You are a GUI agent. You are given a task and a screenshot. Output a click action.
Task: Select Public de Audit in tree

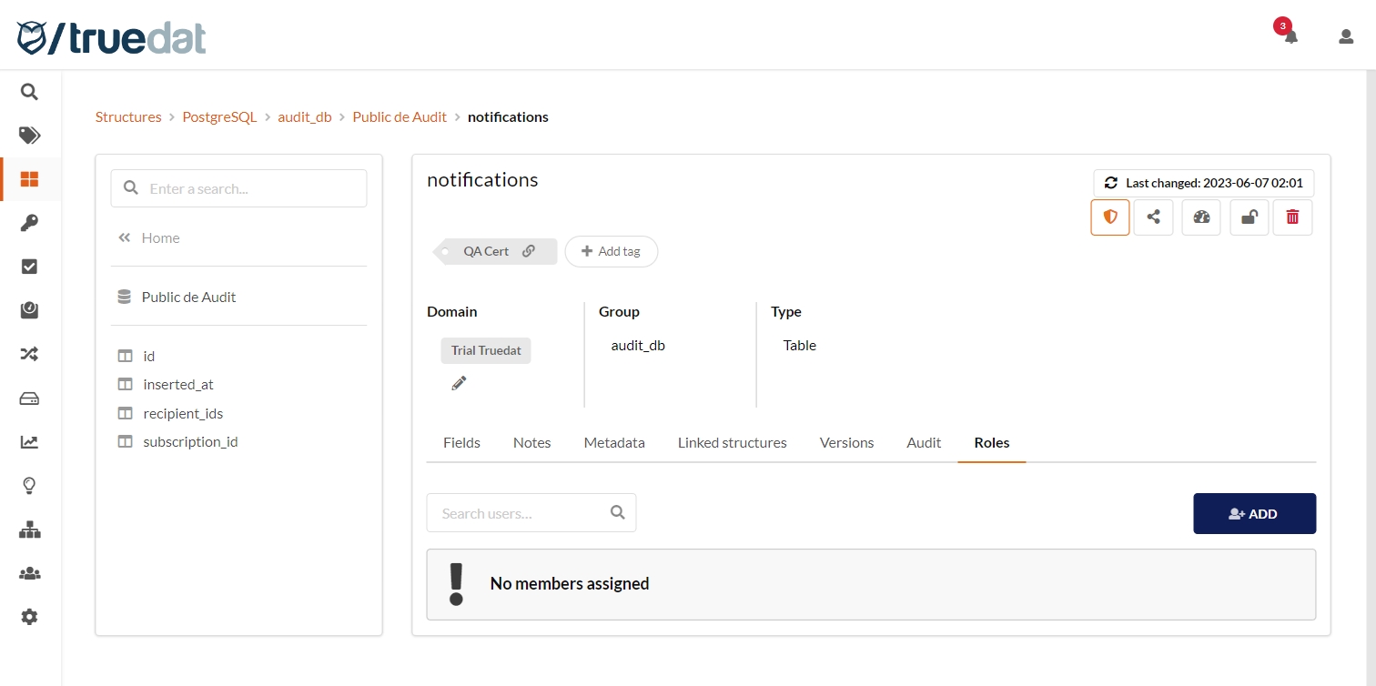[x=188, y=297]
